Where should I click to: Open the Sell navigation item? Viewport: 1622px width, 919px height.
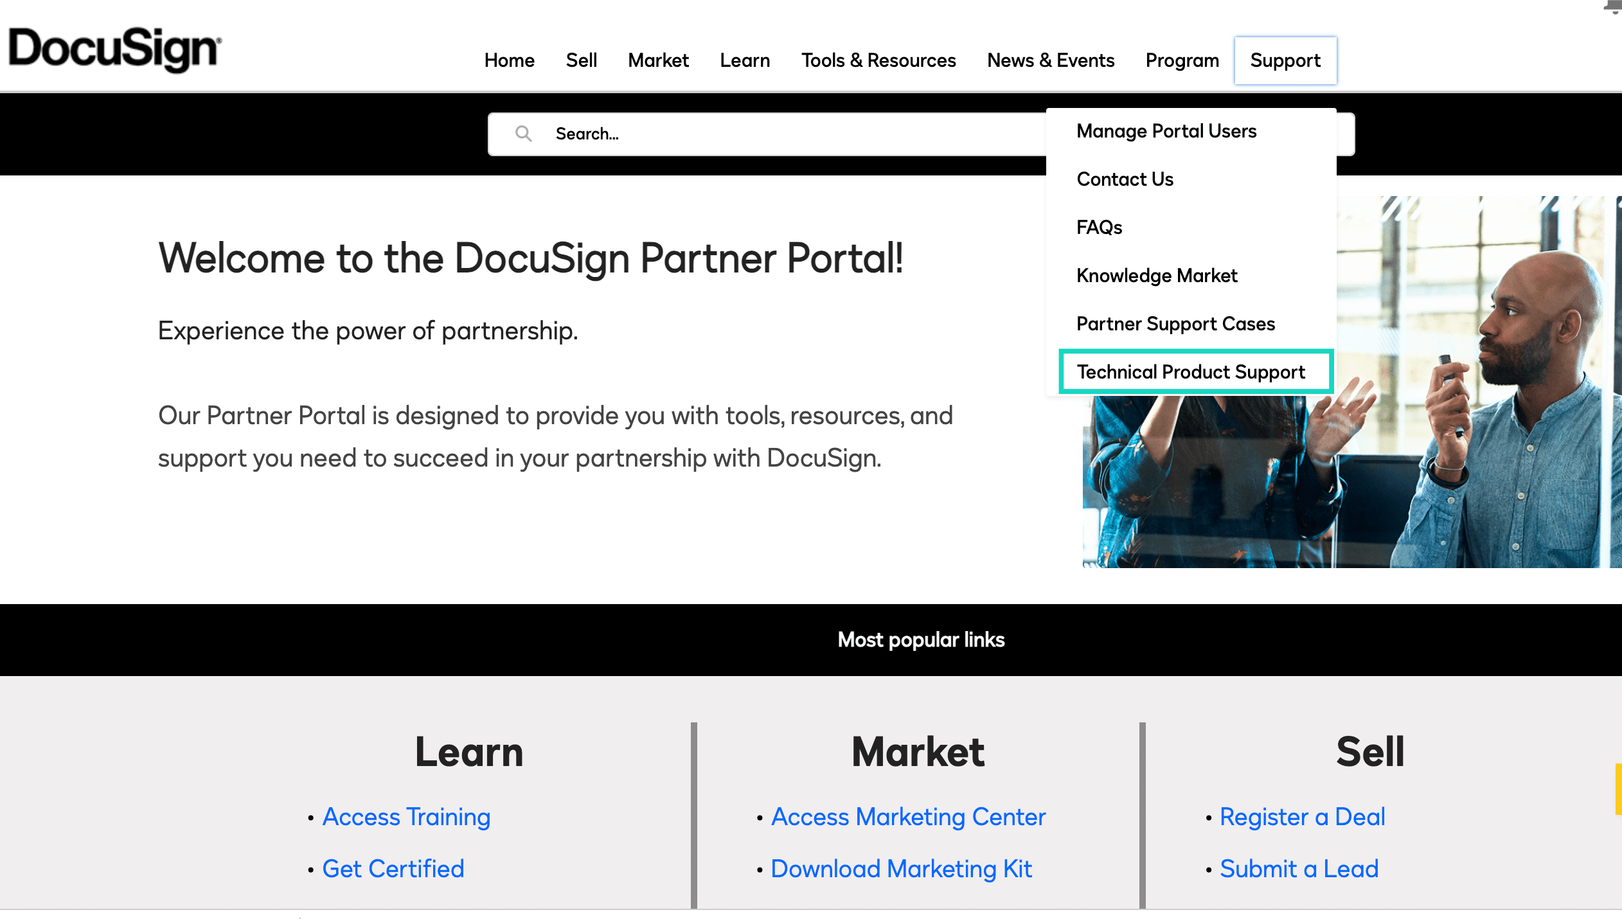tap(581, 60)
